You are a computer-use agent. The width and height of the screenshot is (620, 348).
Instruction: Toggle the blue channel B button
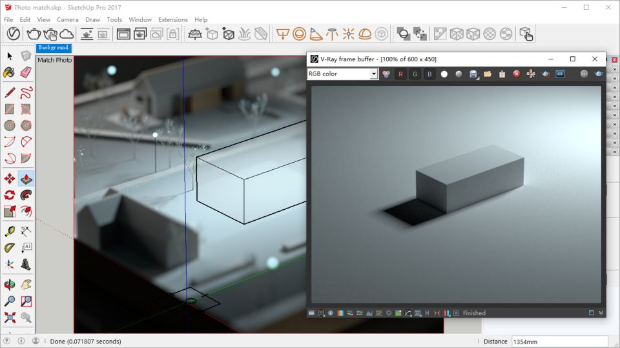point(429,74)
